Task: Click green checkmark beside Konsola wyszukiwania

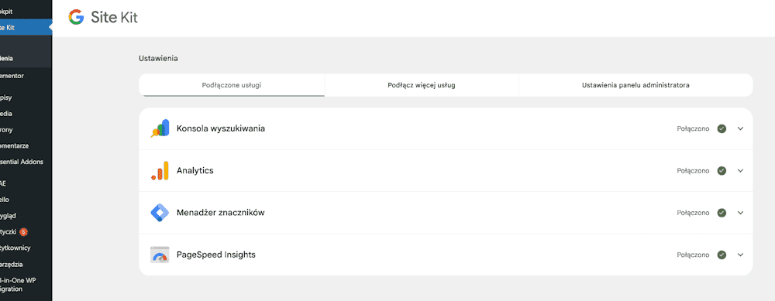Action: pos(722,128)
